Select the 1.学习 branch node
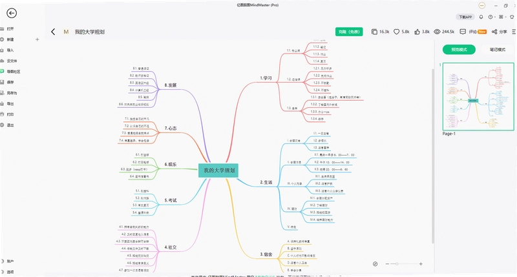The image size is (517, 277). point(266,78)
